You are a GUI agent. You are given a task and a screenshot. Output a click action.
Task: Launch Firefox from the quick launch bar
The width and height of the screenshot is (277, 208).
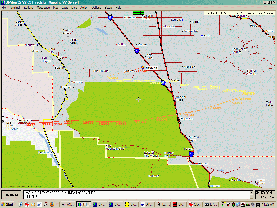pos(52,204)
